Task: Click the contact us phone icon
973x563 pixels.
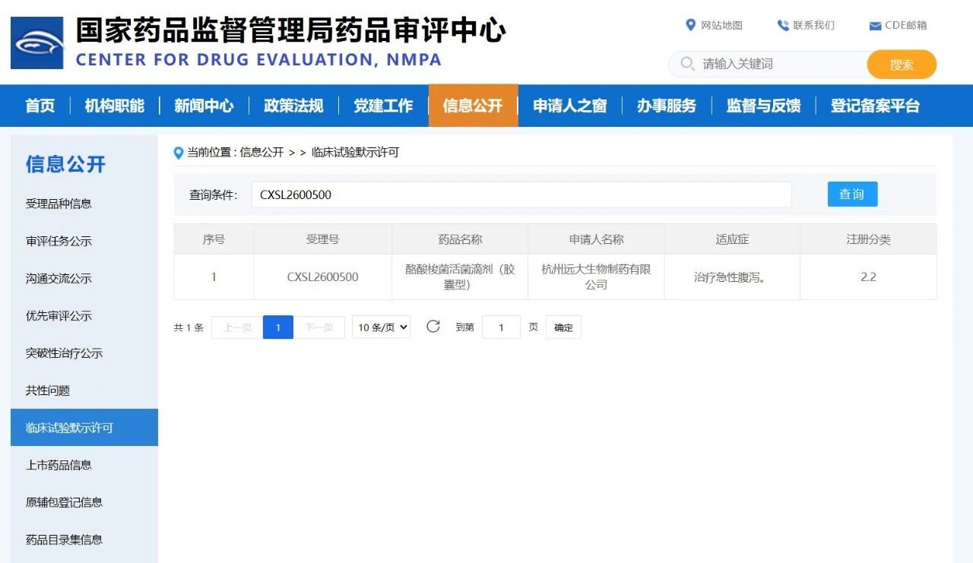Action: 783,25
